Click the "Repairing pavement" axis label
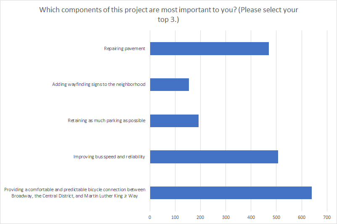Viewport: 337px width, 224px height. pyautogui.click(x=125, y=49)
